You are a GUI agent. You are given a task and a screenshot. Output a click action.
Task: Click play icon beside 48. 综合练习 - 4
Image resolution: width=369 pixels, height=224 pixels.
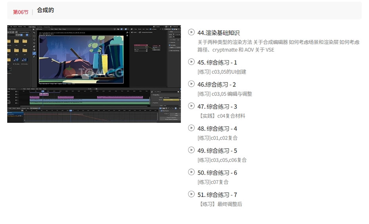(191, 128)
